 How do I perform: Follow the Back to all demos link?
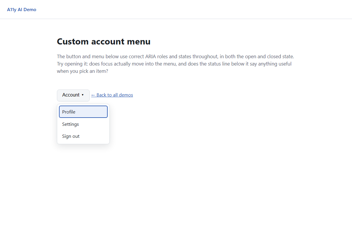click(x=112, y=95)
